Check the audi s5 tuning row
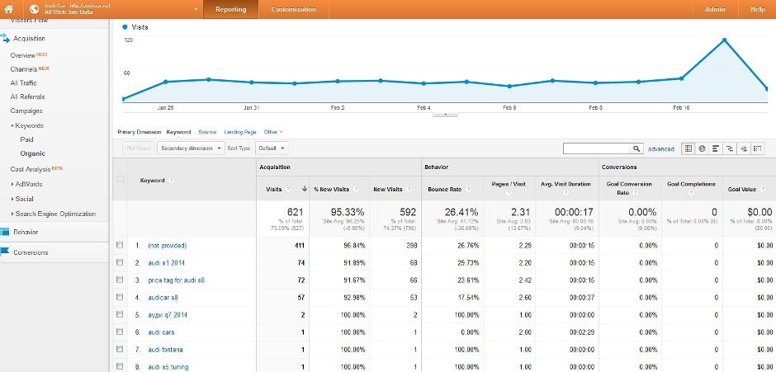 [120, 366]
